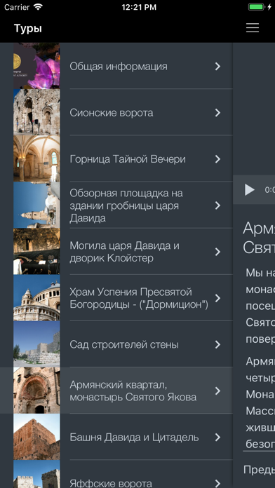275x488 pixels.
Task: Tap the Туры title in header
Action: click(x=28, y=29)
